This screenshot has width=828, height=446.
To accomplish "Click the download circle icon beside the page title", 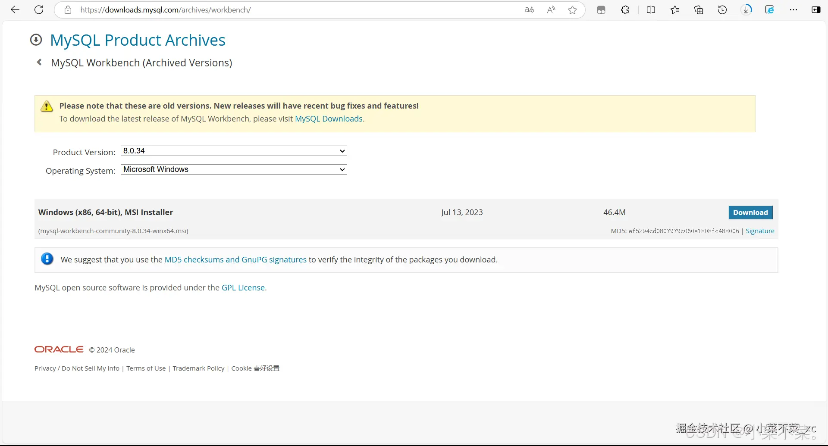I will (36, 40).
